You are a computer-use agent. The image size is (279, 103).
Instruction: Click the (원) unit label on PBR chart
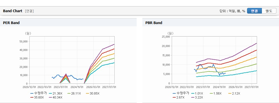click(x=170, y=33)
